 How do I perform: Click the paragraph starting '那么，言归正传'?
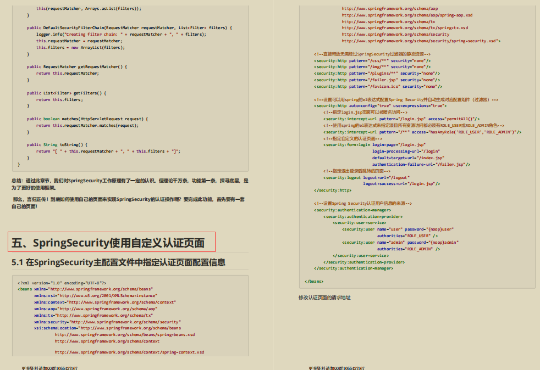(128, 203)
